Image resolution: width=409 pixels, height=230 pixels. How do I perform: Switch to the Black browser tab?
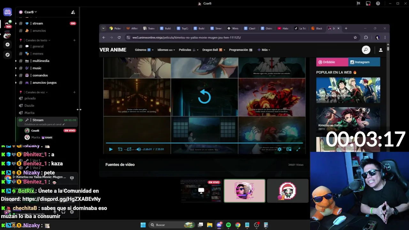click(317, 28)
